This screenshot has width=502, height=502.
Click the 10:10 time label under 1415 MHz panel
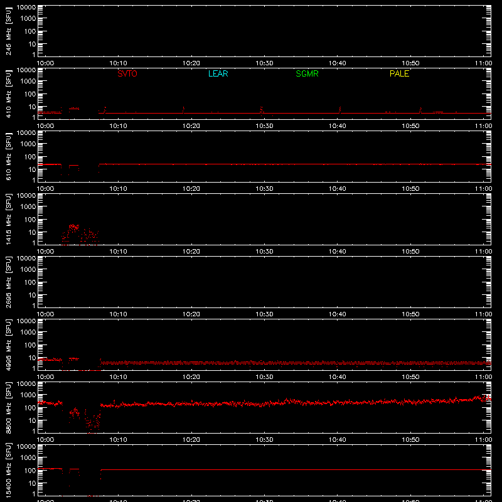[118, 252]
